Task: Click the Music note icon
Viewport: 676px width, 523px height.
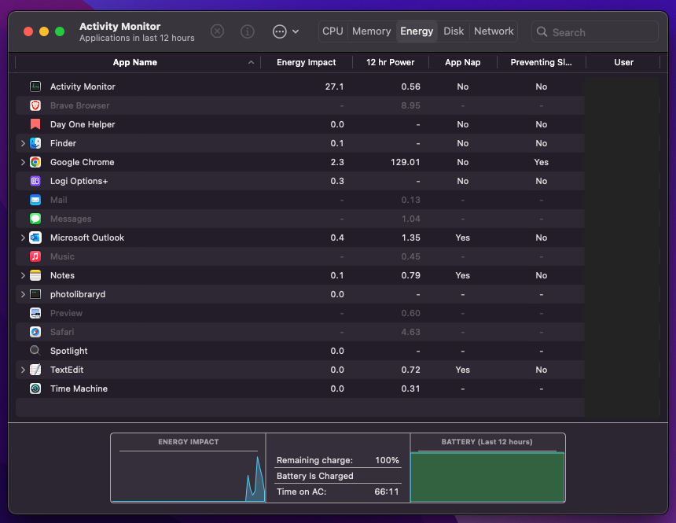Action: (x=35, y=256)
